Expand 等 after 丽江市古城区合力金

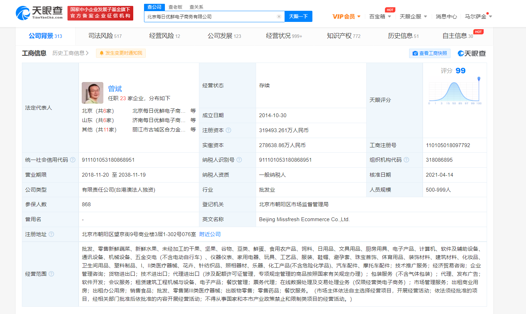pyautogui.click(x=193, y=130)
